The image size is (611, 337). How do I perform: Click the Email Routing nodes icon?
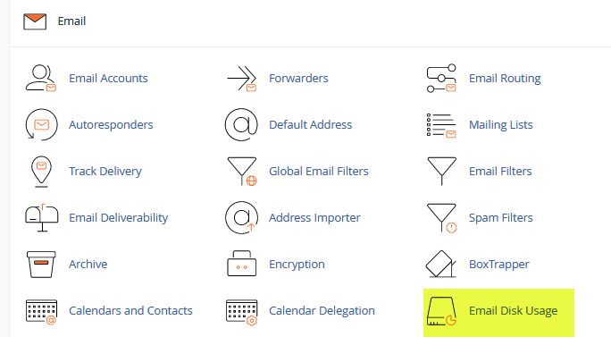(x=441, y=79)
